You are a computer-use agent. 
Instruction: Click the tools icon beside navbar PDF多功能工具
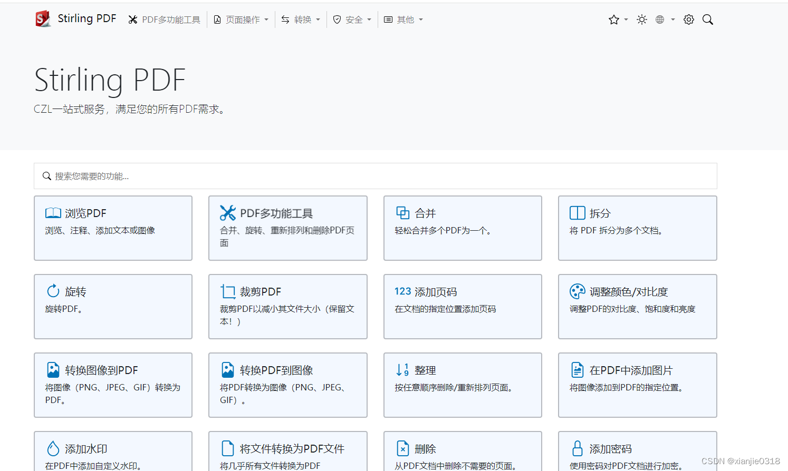pyautogui.click(x=133, y=19)
